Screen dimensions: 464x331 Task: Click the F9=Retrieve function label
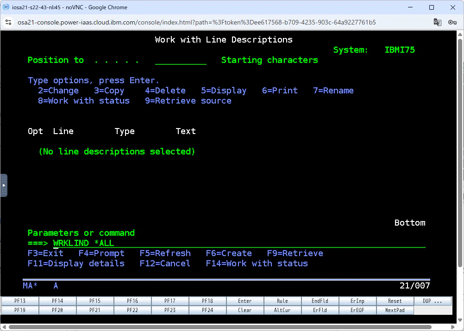pos(295,253)
